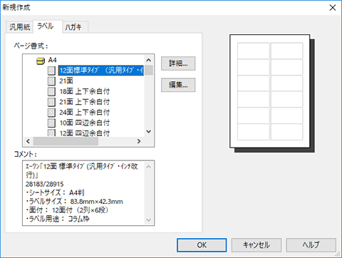342x258 pixels.
Task: Select the 21面 format entry
Action: 66,81
